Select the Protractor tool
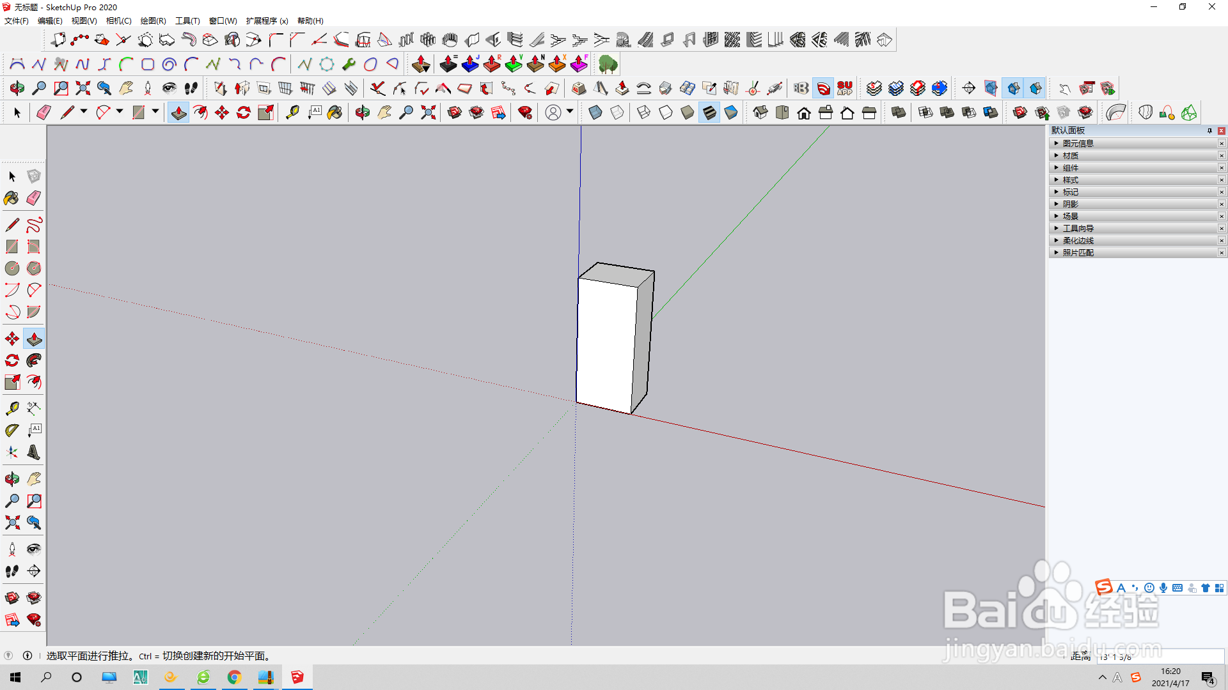The image size is (1228, 690). pos(12,431)
